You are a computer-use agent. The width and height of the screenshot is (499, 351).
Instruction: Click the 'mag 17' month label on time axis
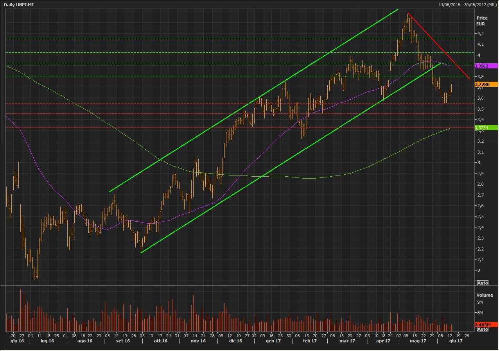click(x=418, y=341)
